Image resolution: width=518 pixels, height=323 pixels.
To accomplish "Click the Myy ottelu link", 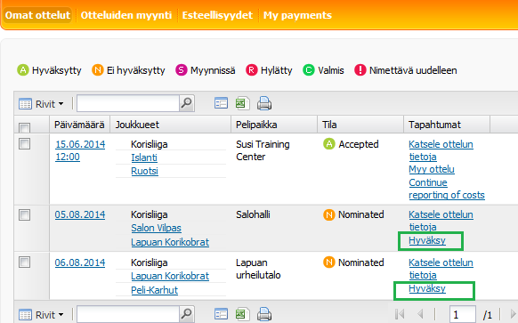I will [x=432, y=169].
